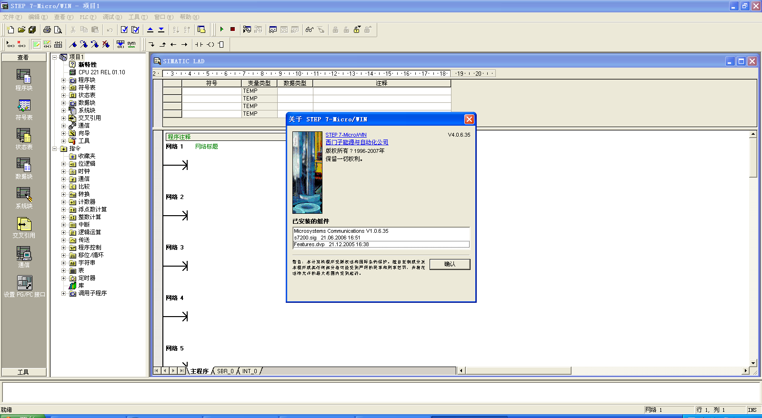Screen dimensions: 762x418
Task: Open 符号表 from the left view bar
Action: pyautogui.click(x=24, y=109)
